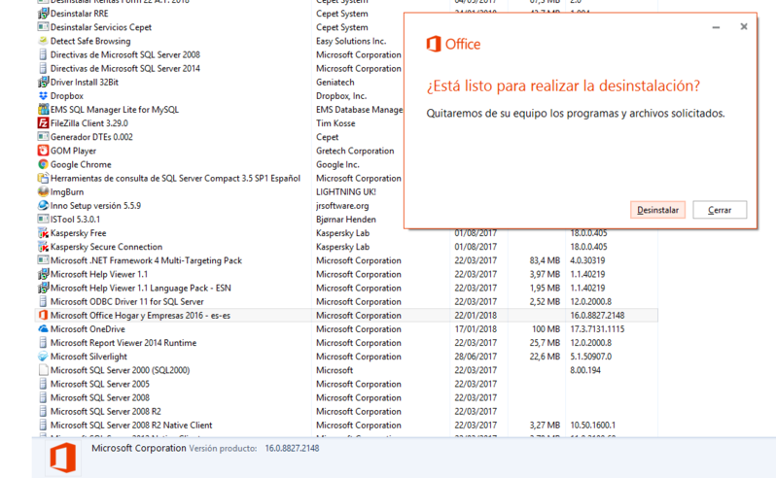The width and height of the screenshot is (776, 478).
Task: Select Microsoft .NET Framework 4 Multi-Targeting Pack
Action: (x=146, y=260)
